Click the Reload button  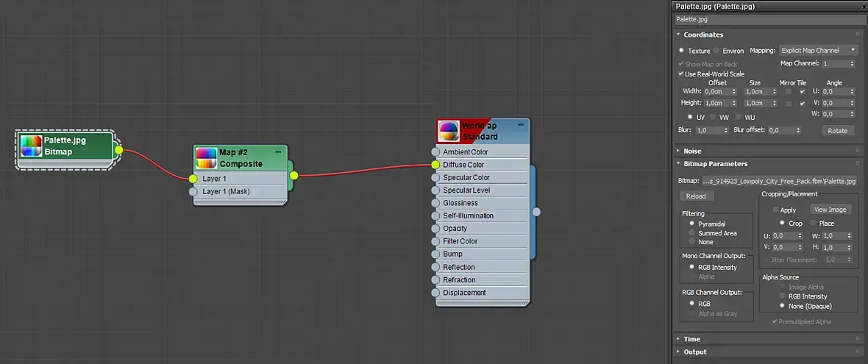696,196
